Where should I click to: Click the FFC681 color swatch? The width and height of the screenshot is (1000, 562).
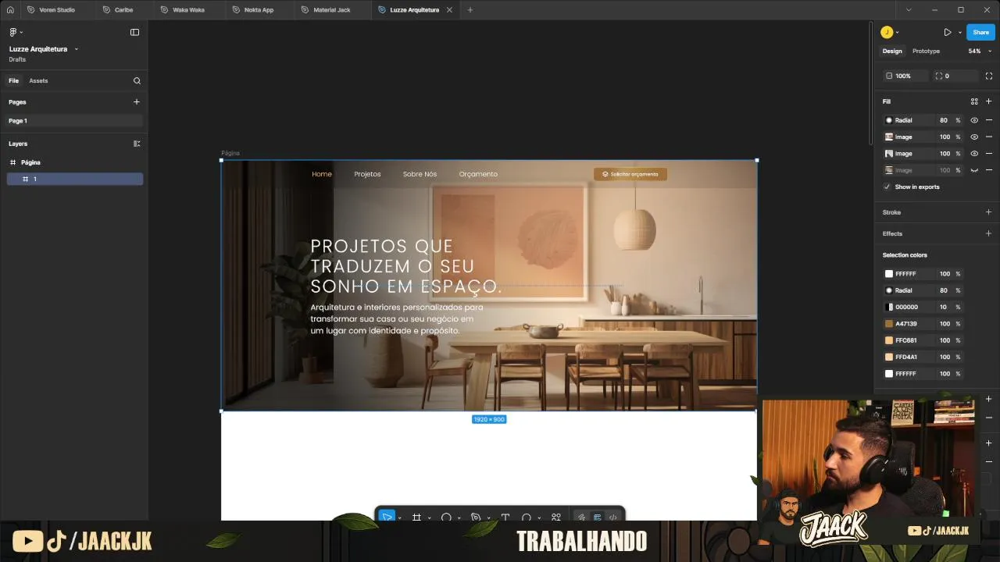tap(889, 340)
